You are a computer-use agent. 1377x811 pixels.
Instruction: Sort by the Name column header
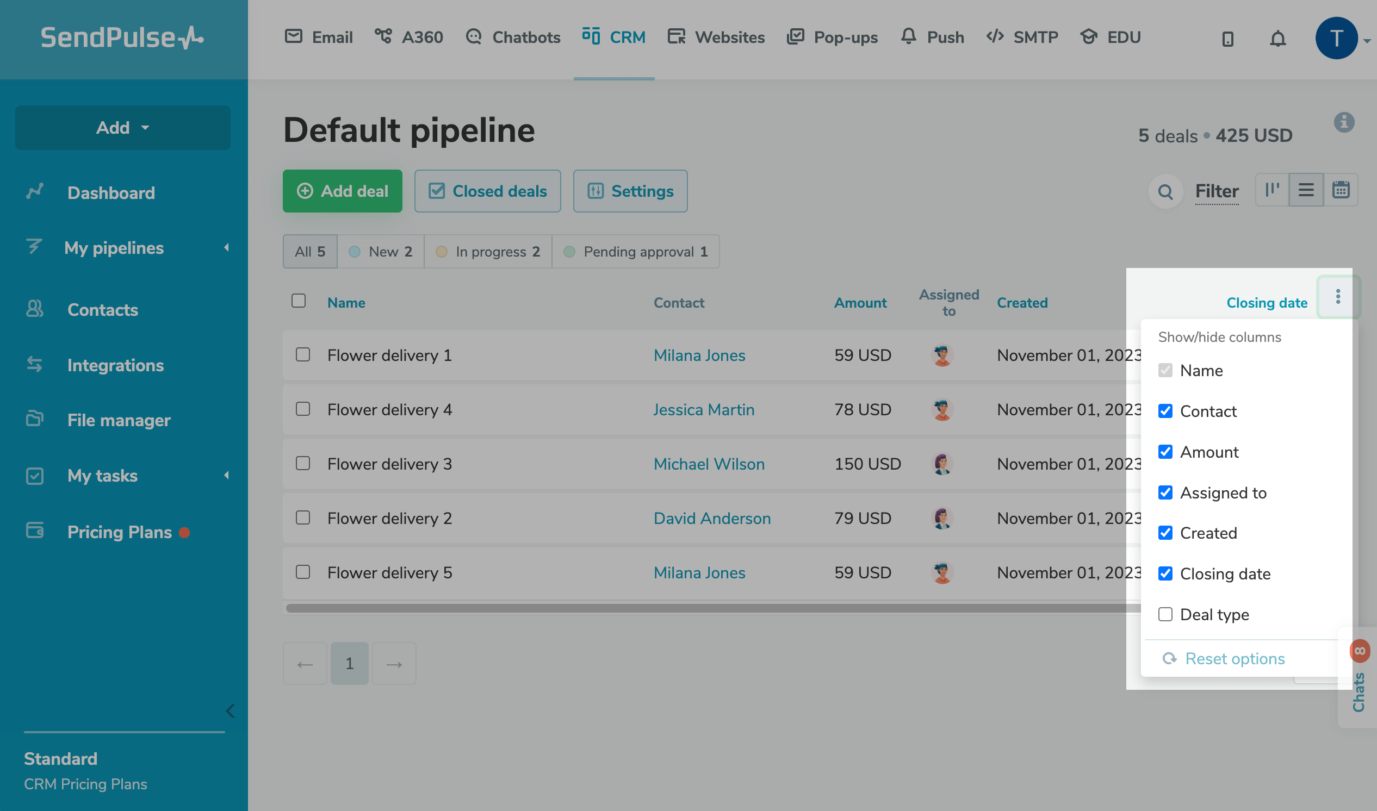(x=346, y=303)
